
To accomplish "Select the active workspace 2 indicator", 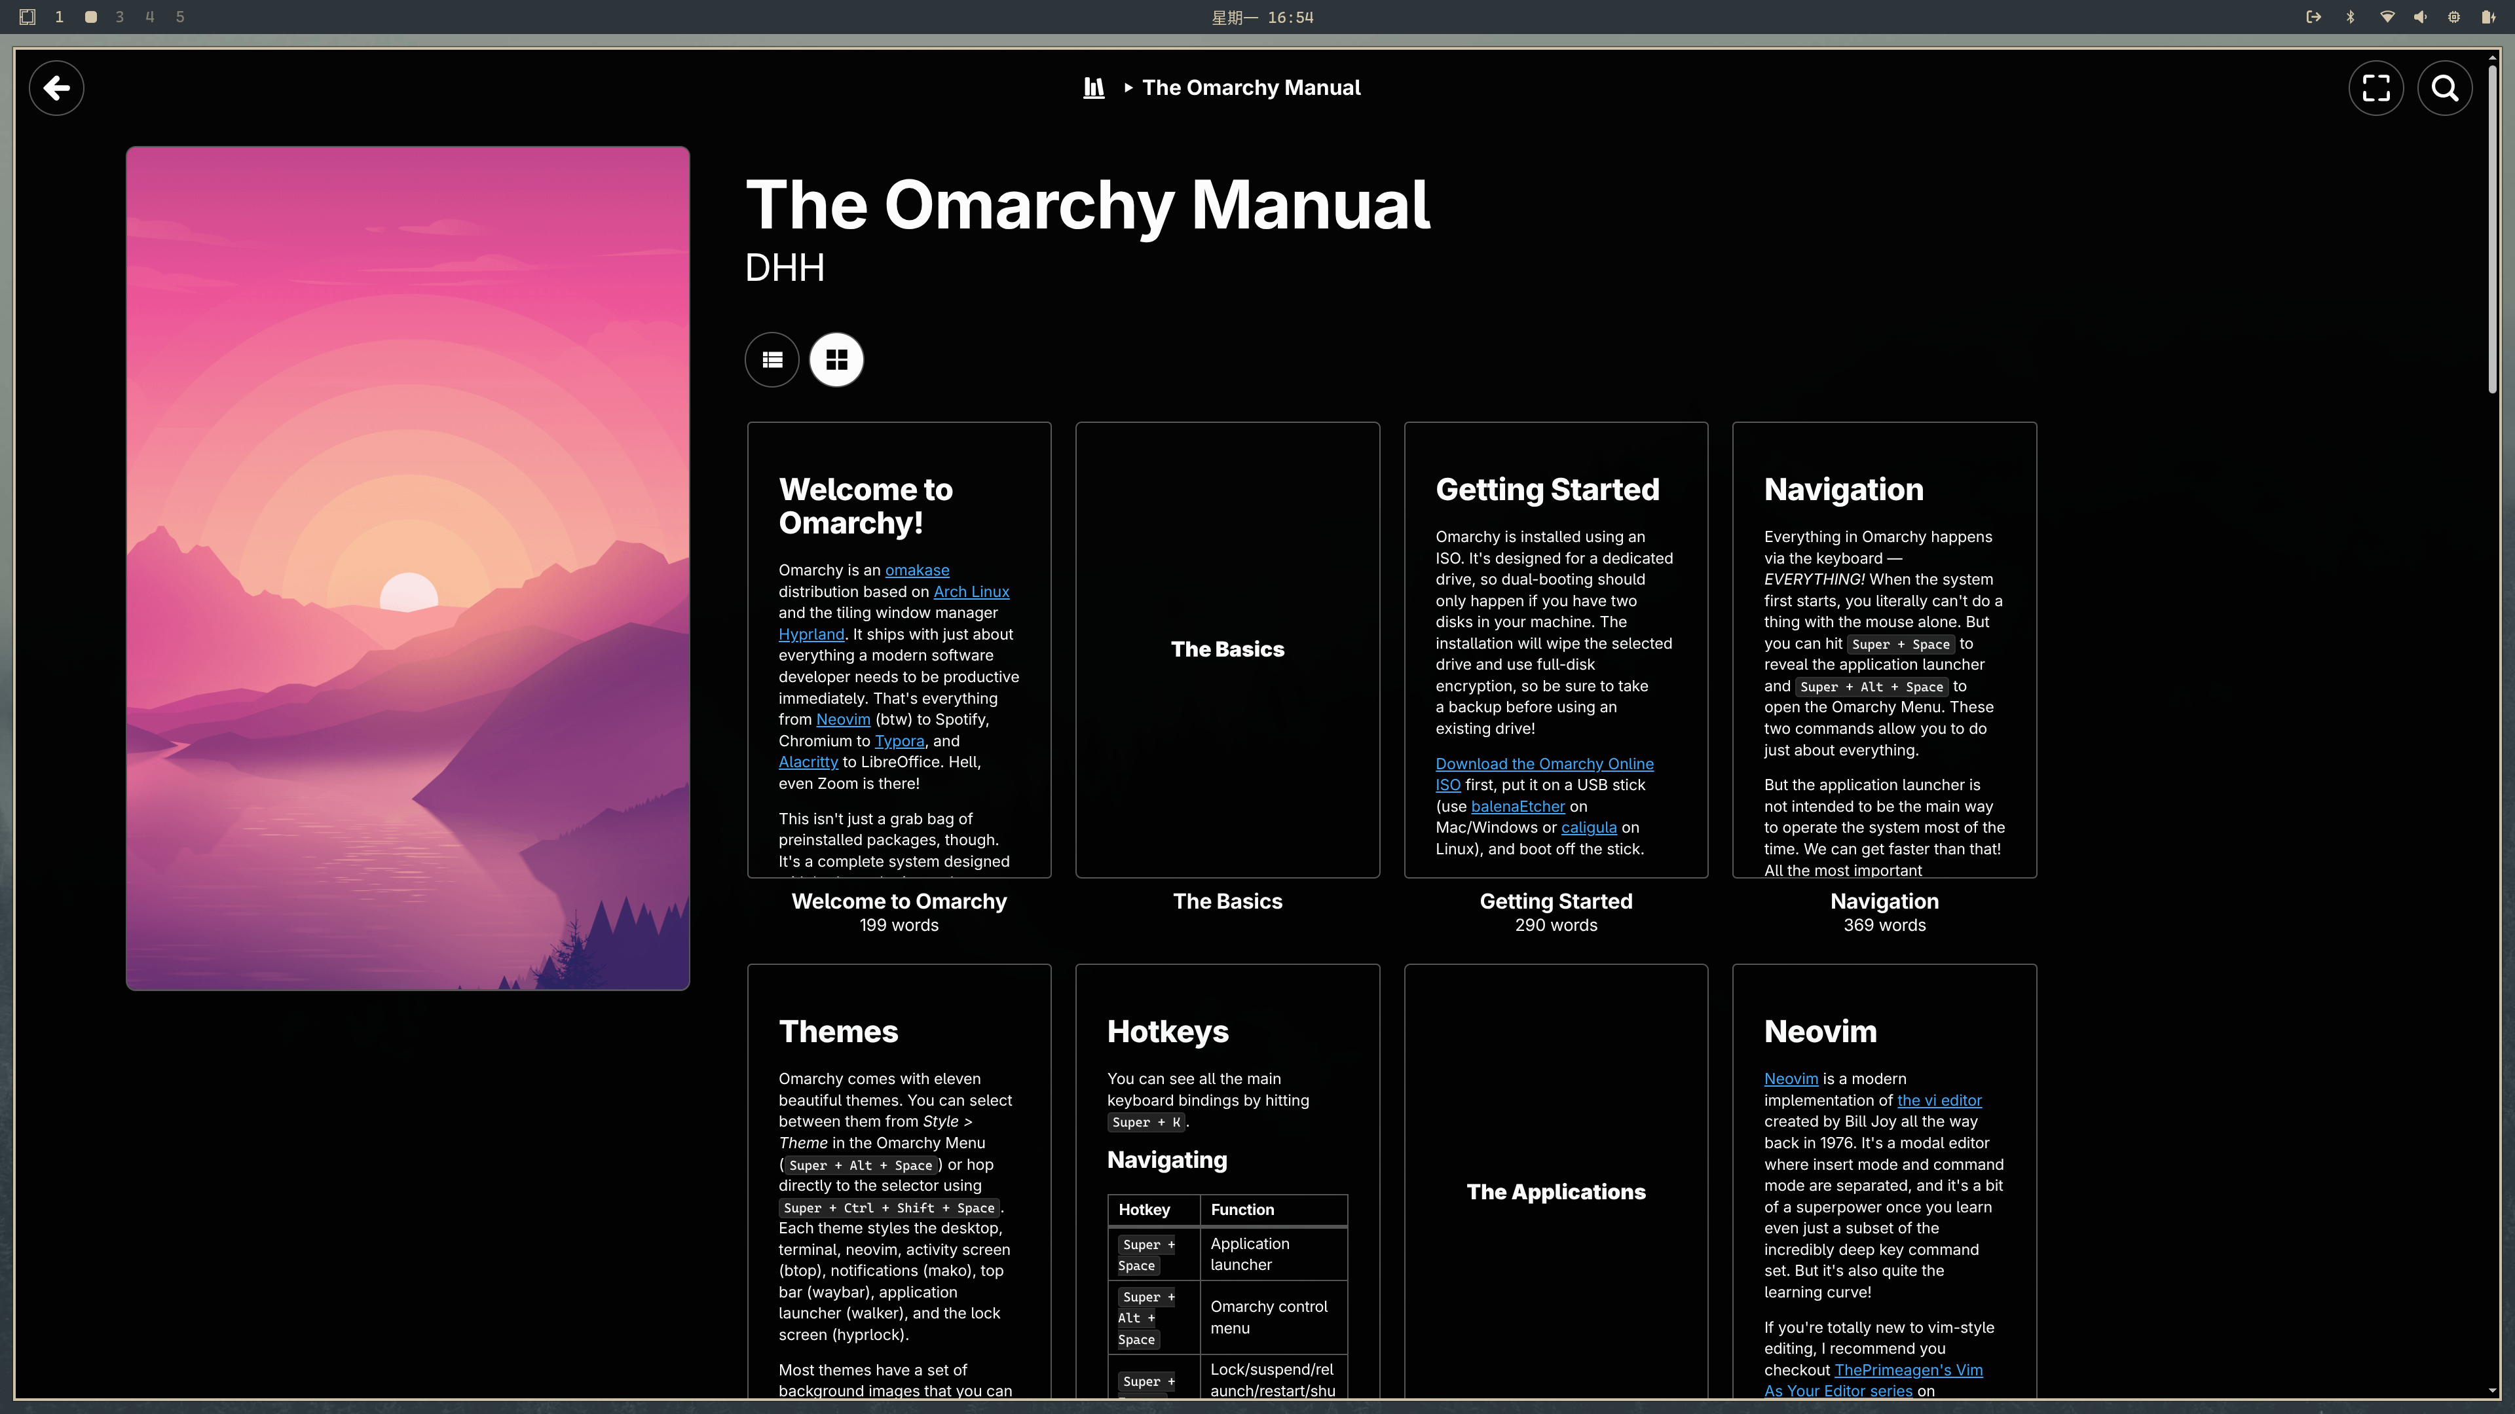I will click(91, 16).
